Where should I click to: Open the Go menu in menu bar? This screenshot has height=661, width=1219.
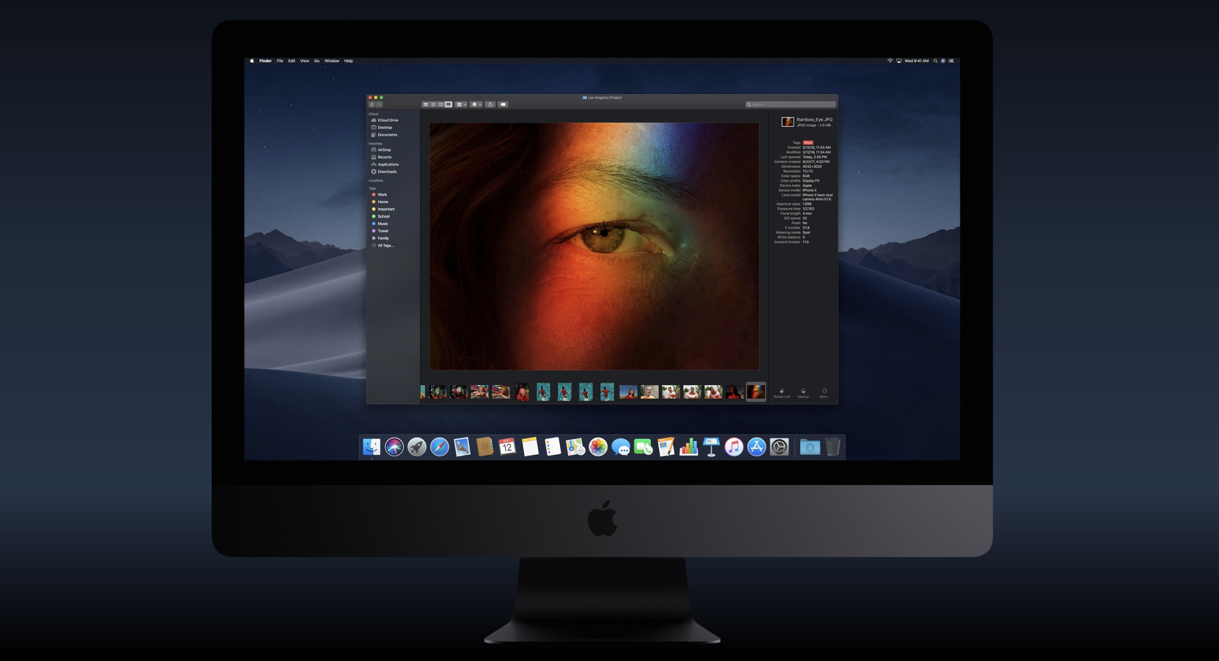point(316,61)
